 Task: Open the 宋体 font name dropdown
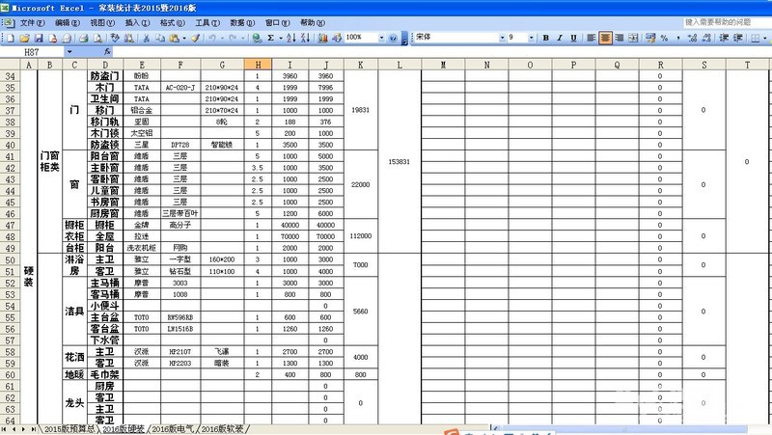(502, 38)
